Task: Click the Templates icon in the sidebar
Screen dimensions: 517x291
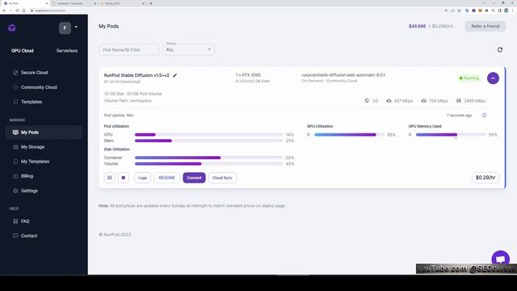Action: click(x=15, y=102)
